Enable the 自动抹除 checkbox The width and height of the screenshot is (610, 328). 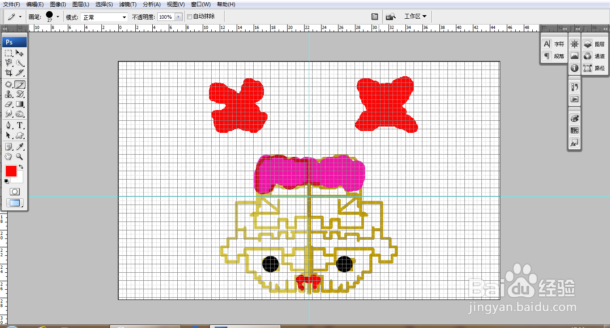point(189,16)
